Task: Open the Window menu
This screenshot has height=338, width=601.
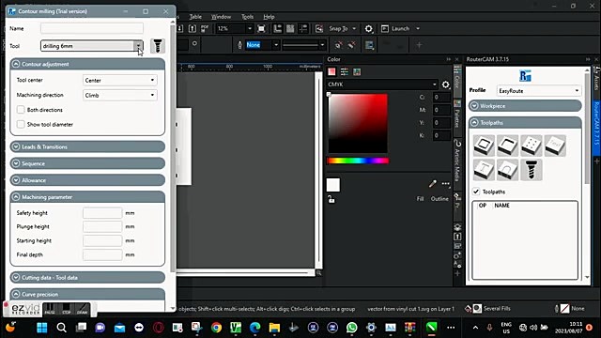Action: point(222,17)
